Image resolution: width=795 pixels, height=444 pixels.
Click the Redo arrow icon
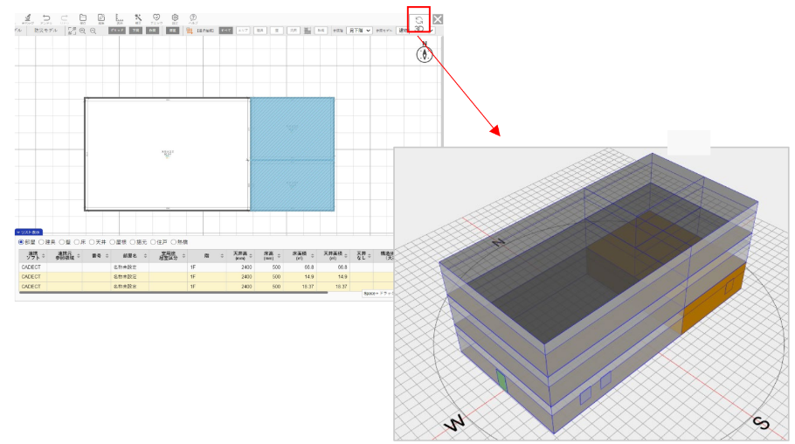(x=64, y=17)
